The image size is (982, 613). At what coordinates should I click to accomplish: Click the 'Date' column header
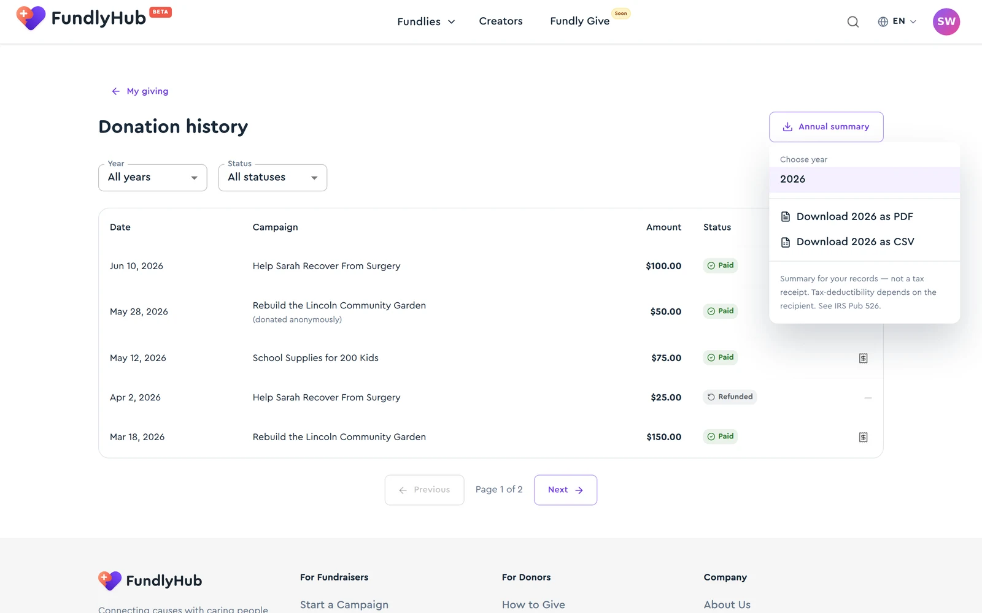click(x=120, y=227)
